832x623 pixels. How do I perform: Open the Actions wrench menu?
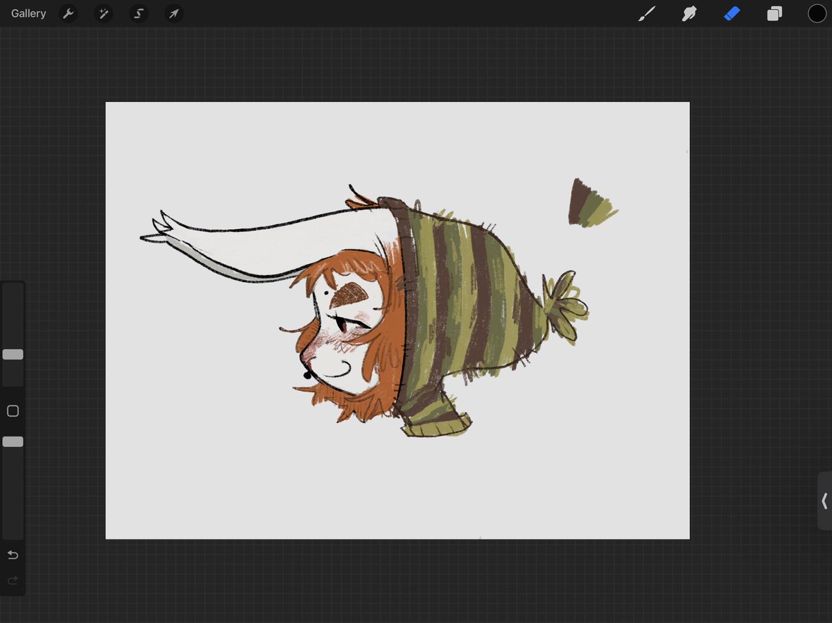[68, 13]
